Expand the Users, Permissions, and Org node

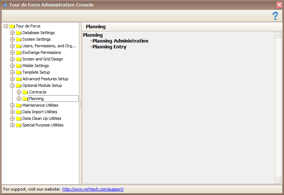12,46
